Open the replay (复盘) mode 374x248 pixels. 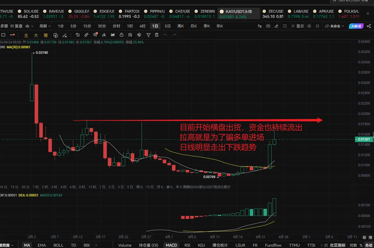[x=16, y=26]
